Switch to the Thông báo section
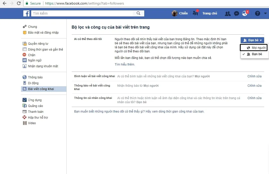269x174 pixels. (36, 78)
